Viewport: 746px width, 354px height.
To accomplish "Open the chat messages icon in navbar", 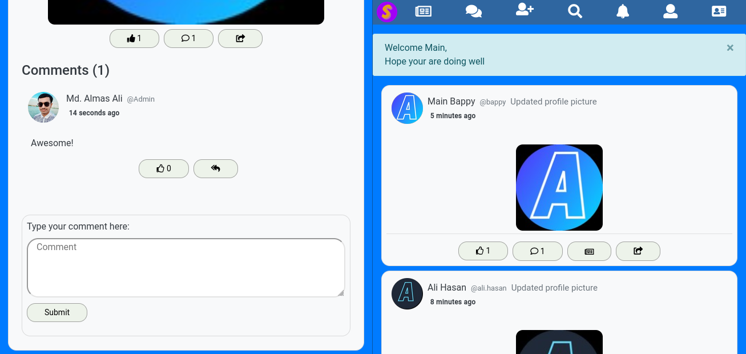I will point(474,11).
